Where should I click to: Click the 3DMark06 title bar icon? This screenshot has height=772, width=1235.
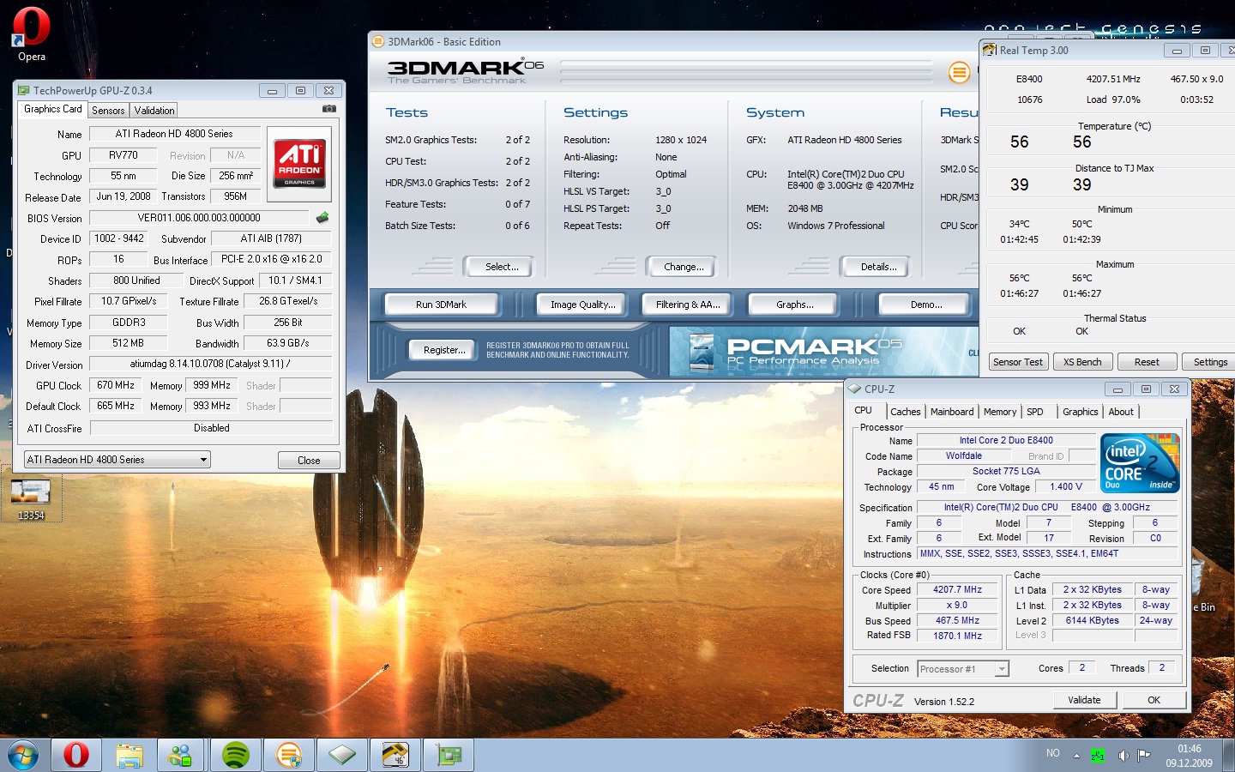(x=377, y=41)
